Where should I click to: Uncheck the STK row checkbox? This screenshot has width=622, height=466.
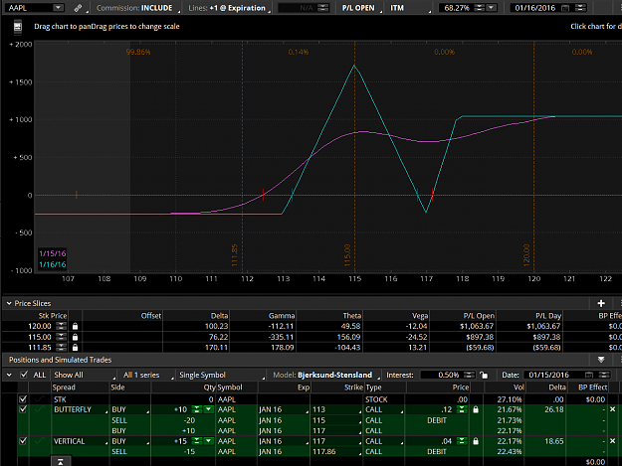point(23,399)
